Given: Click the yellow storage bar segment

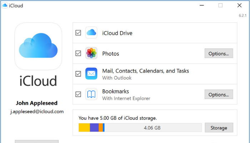Looking at the screenshot, I should pos(84,128).
